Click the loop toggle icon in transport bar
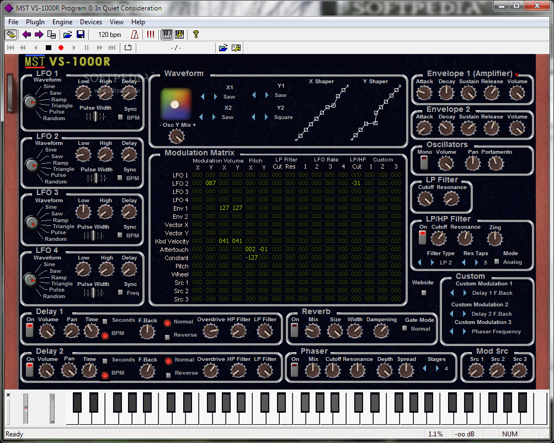554x443 pixels. pyautogui.click(x=128, y=47)
